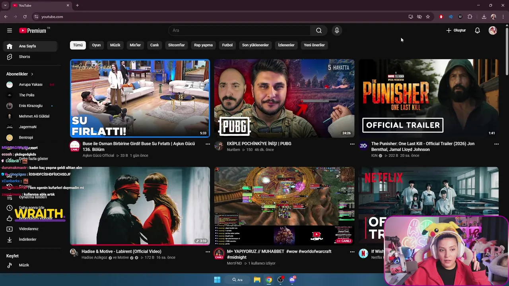Open Discord from the taskbar

coord(292,280)
